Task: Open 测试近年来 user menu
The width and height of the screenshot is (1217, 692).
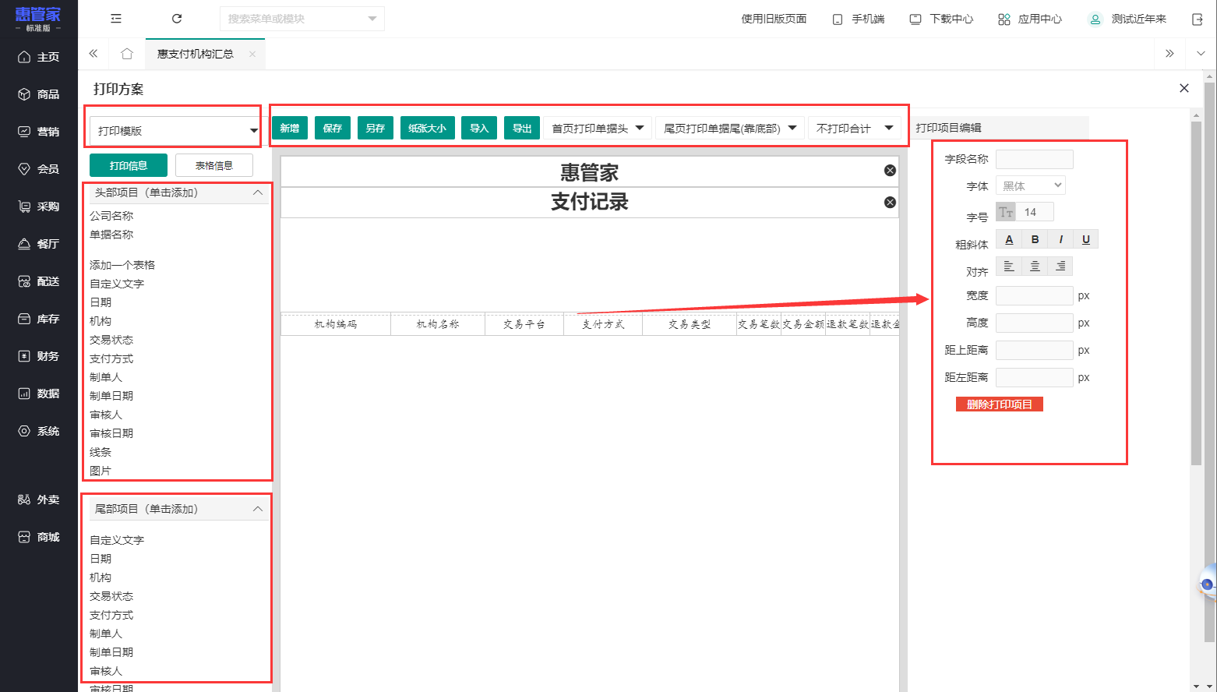Action: (1127, 19)
